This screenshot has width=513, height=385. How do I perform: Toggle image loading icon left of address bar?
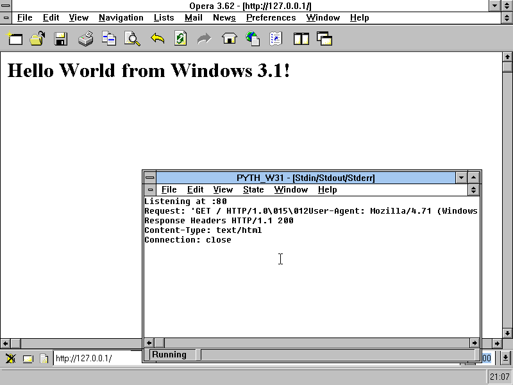click(11, 359)
